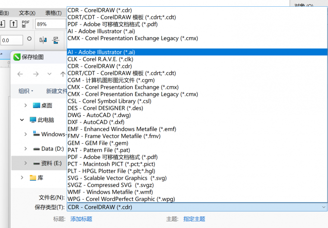Open the 文本(X) menu
Viewport: 328px width, 228px height.
(27, 13)
